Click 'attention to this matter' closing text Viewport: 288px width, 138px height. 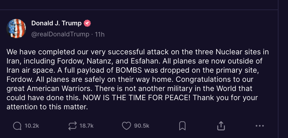(x=47, y=107)
